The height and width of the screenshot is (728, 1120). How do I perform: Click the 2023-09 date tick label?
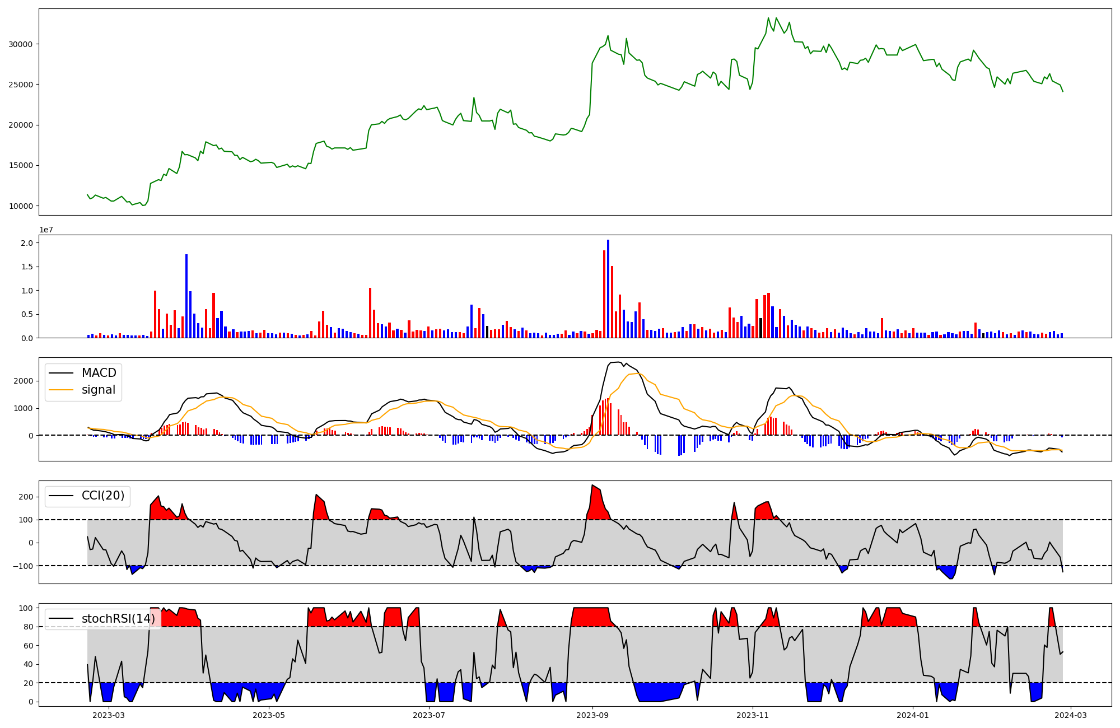click(592, 715)
